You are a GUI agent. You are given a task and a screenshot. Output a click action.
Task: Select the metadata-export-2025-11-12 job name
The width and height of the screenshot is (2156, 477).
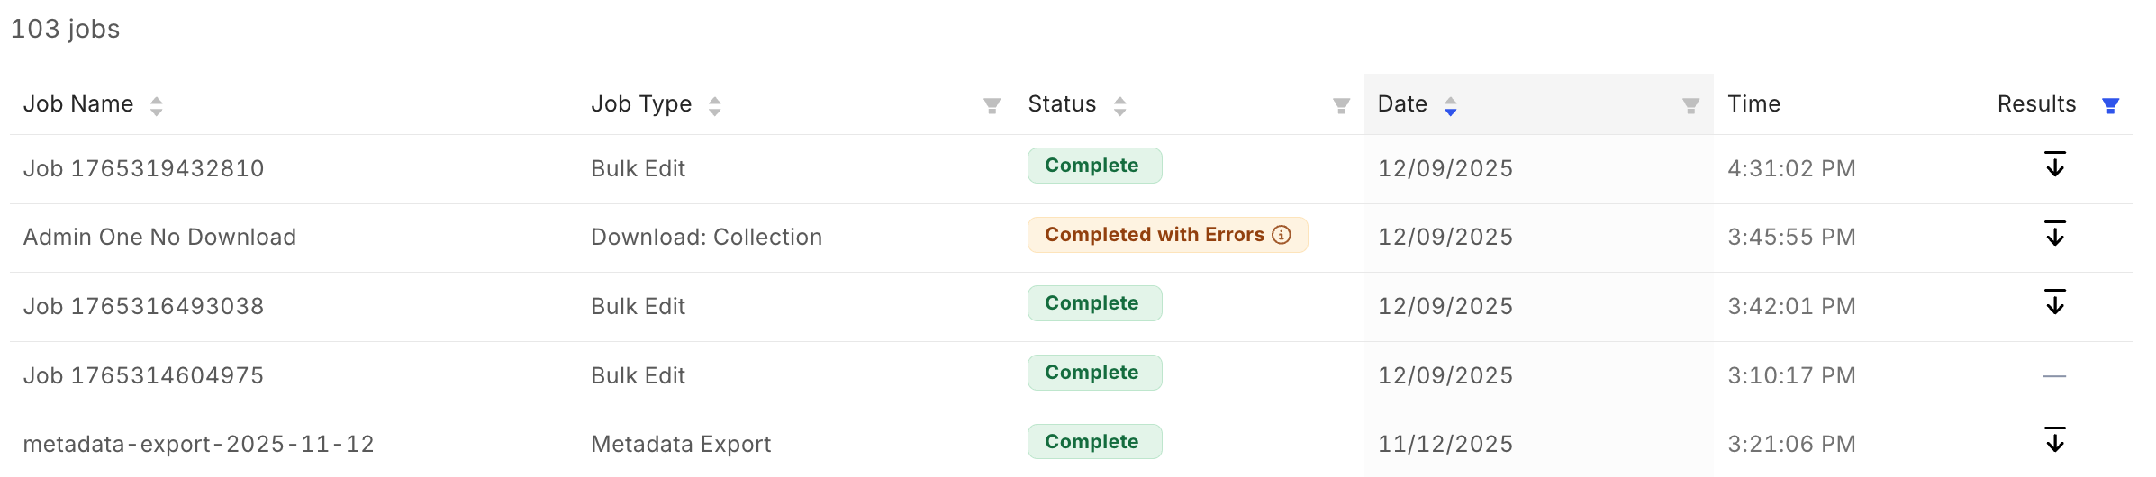(198, 444)
